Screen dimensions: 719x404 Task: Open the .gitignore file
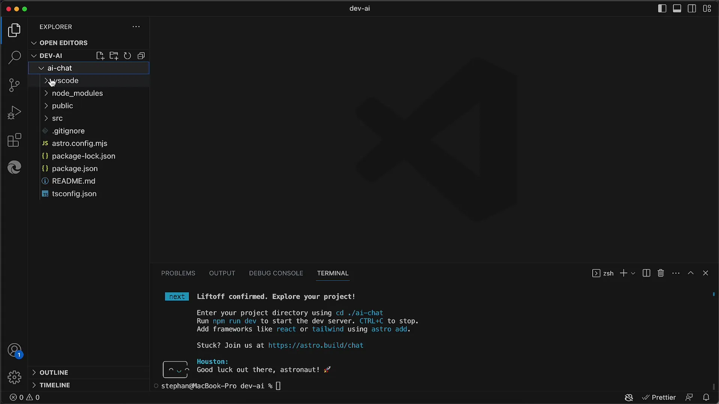point(89,131)
